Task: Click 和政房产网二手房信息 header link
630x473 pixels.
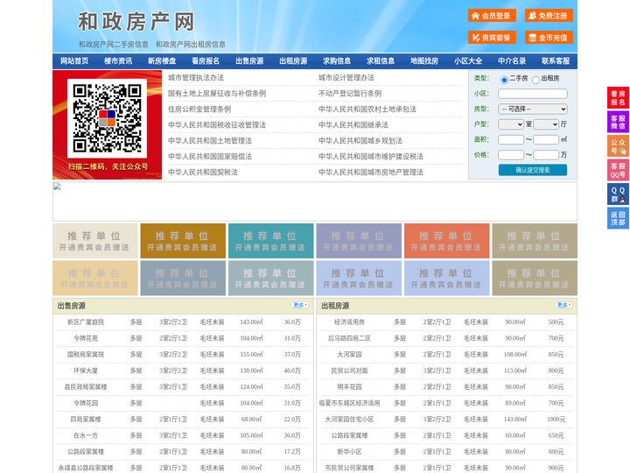Action: click(113, 45)
